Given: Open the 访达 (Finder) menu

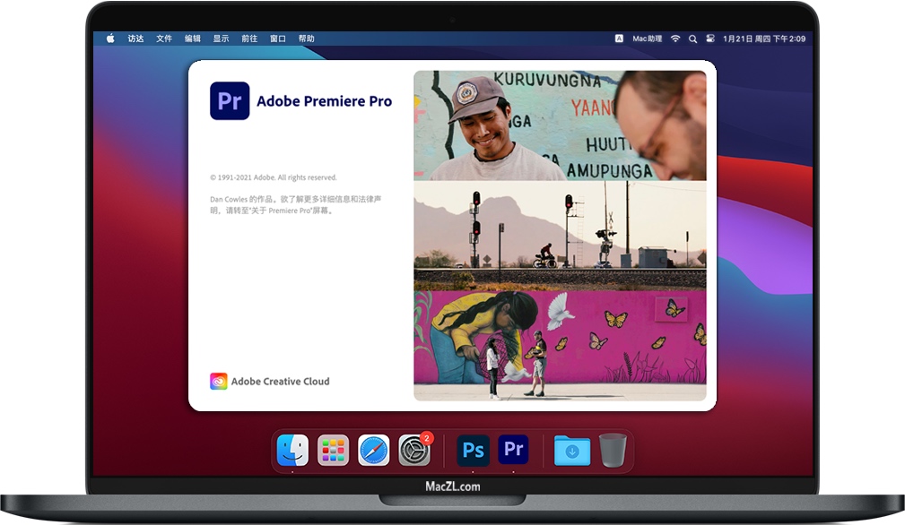Looking at the screenshot, I should pyautogui.click(x=135, y=39).
